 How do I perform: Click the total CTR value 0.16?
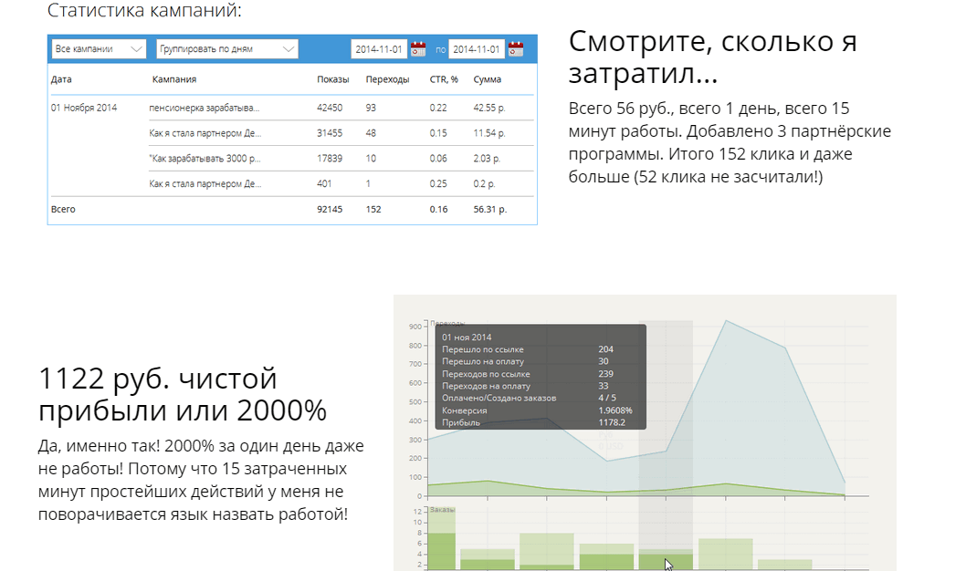[x=438, y=209]
